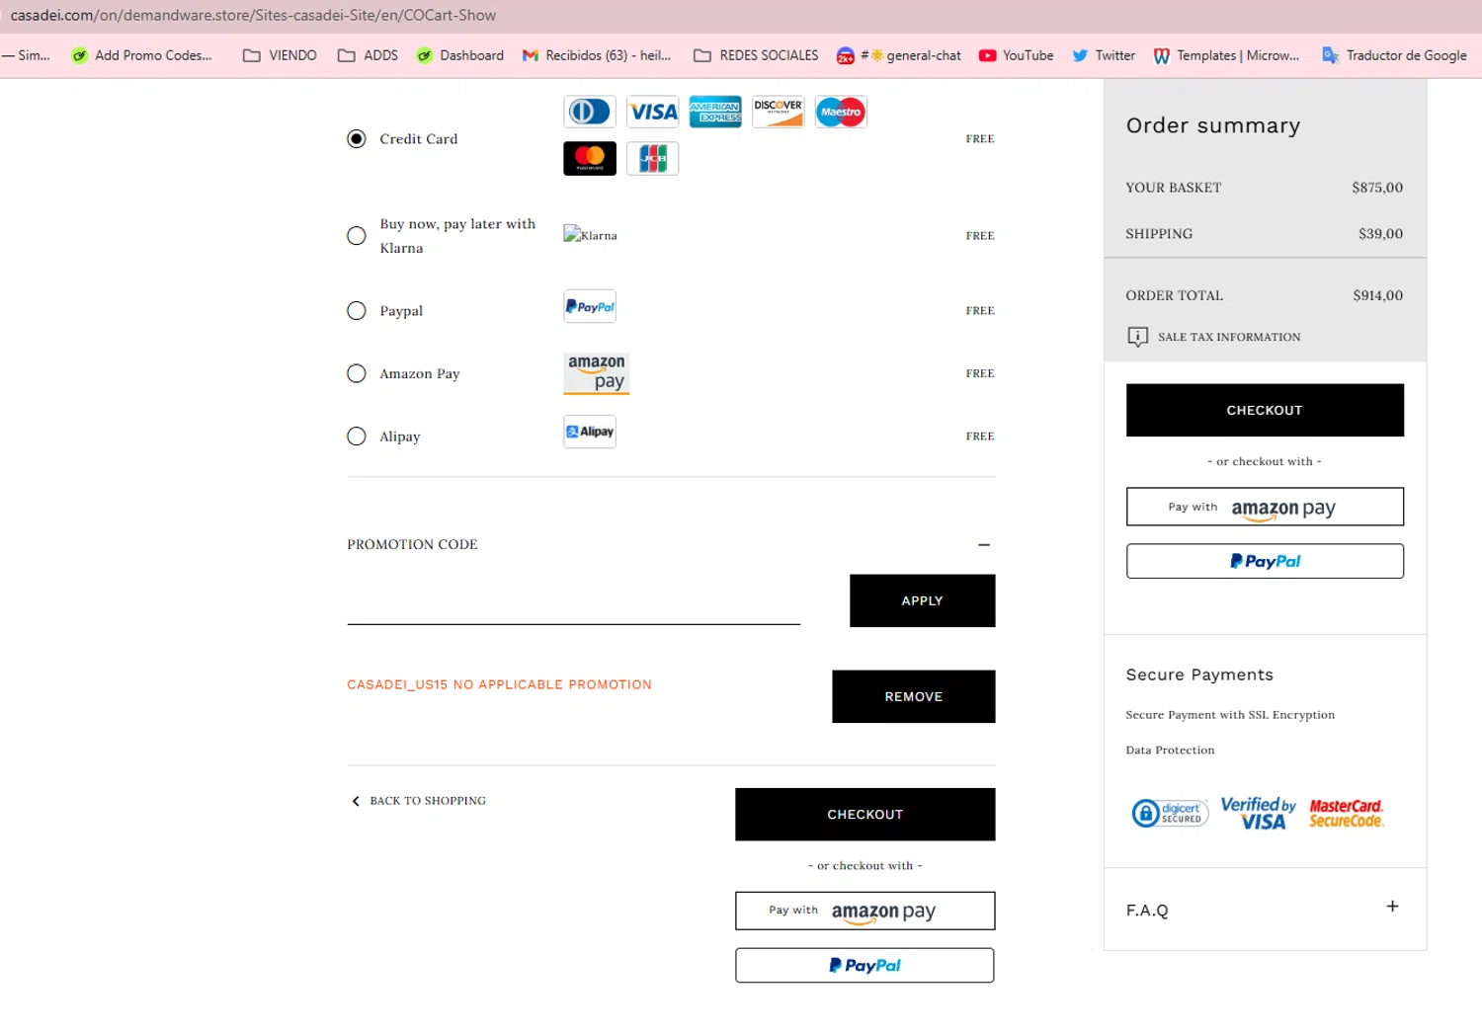
Task: Click the Mastercard logo under Credit Card
Action: point(590,158)
